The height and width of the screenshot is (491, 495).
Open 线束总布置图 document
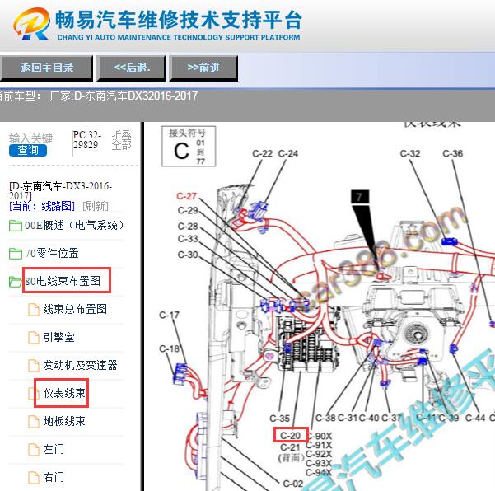tap(75, 309)
